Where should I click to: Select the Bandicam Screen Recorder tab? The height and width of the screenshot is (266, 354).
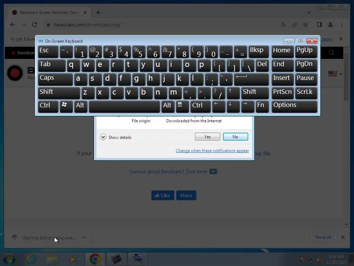click(48, 12)
